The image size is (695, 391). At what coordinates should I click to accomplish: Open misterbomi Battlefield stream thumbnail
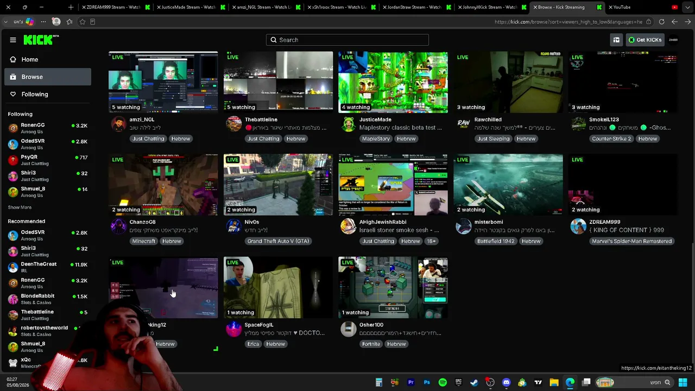[508, 185]
